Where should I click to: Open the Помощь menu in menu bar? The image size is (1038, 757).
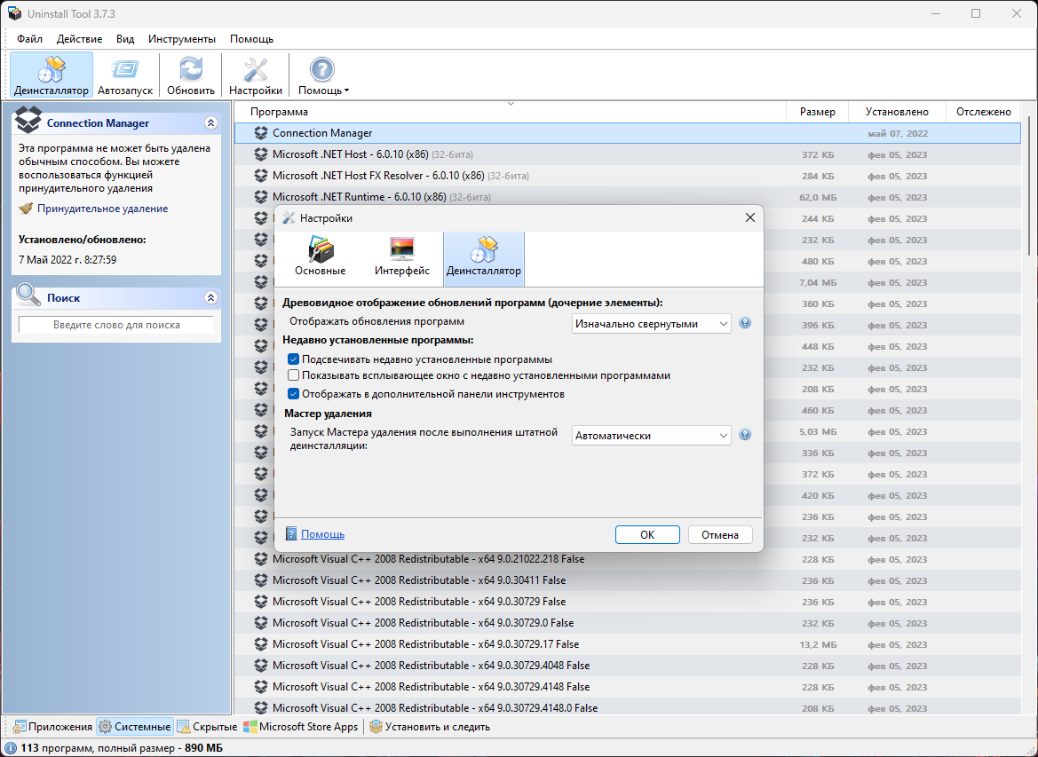coord(251,39)
